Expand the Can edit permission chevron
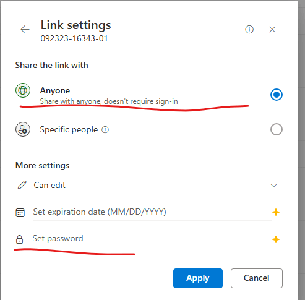 [273, 186]
